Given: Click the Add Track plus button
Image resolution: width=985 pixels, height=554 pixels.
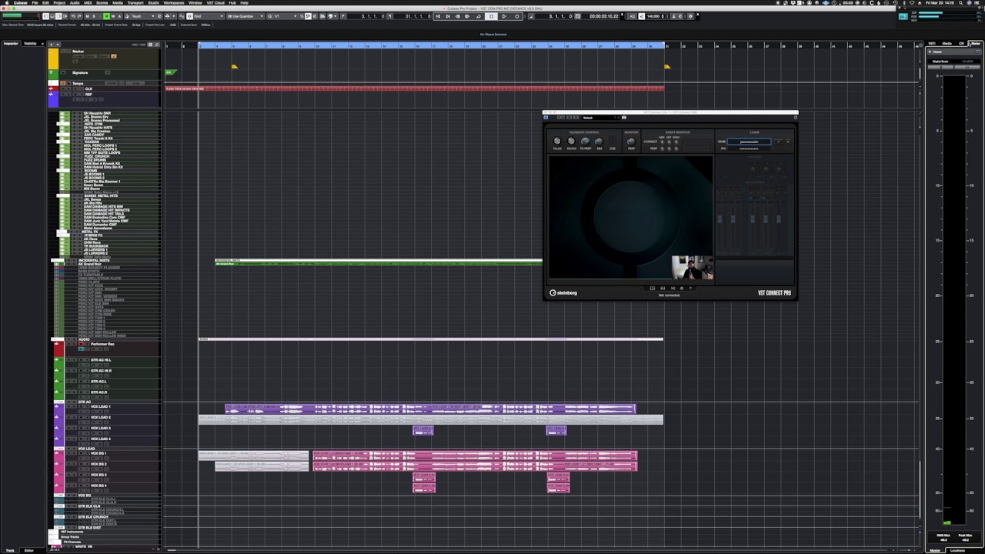Looking at the screenshot, I should point(52,44).
